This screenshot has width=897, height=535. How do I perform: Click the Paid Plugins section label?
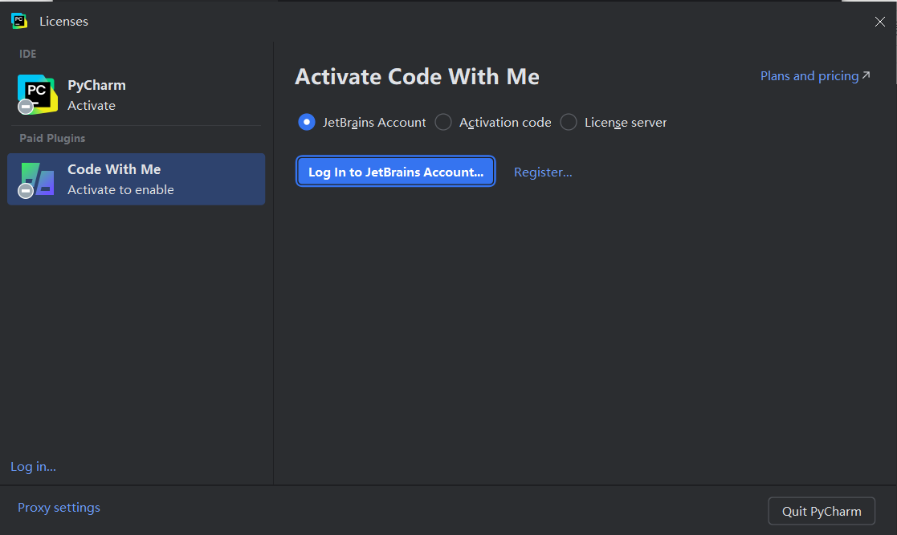click(x=52, y=138)
